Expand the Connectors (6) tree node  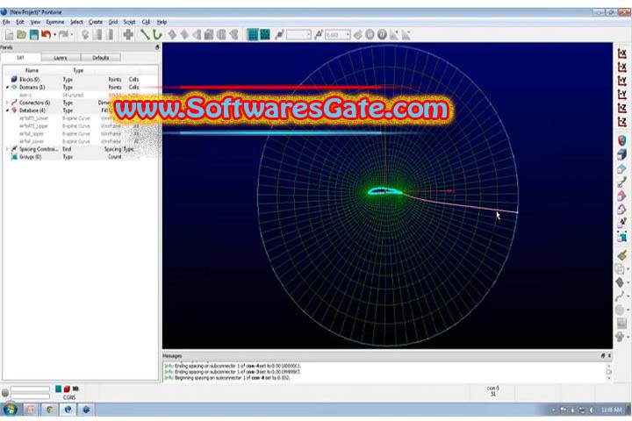tap(7, 103)
